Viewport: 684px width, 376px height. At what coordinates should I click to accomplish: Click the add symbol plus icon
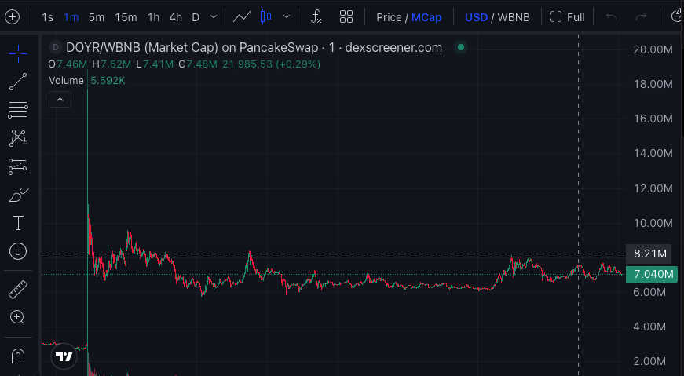coord(13,17)
